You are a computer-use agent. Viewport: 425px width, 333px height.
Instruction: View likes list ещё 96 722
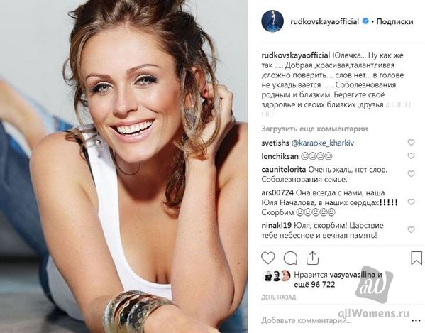(x=315, y=285)
